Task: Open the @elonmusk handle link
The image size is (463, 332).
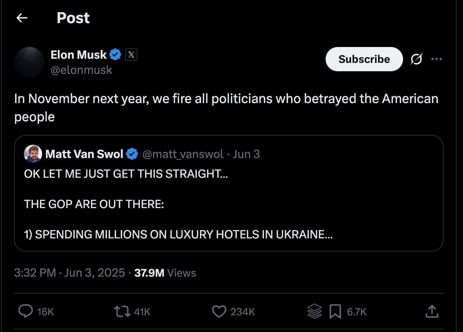Action: coord(81,70)
